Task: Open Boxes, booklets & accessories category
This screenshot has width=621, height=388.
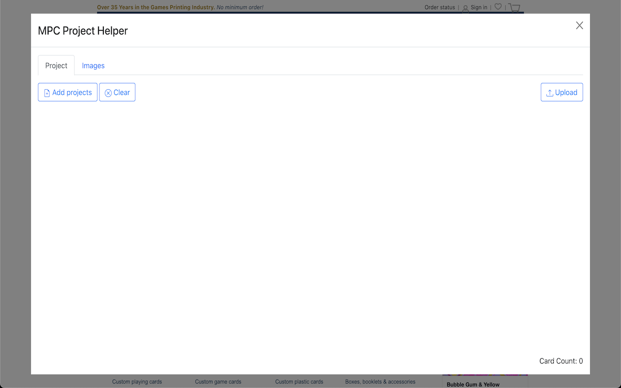Action: click(x=380, y=382)
